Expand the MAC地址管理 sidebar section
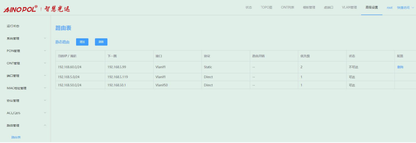The image size is (416, 143). coord(26,88)
